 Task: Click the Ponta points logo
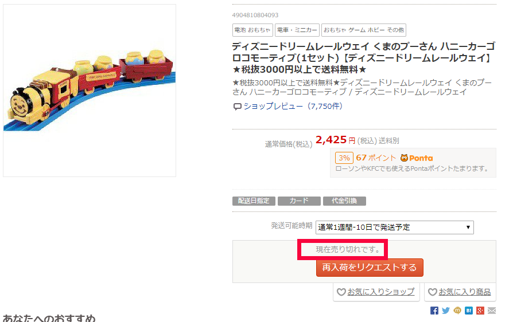pos(417,158)
